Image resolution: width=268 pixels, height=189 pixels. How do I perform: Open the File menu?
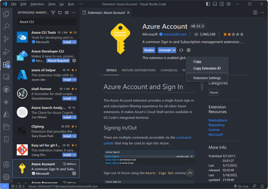pyautogui.click(x=14, y=4)
